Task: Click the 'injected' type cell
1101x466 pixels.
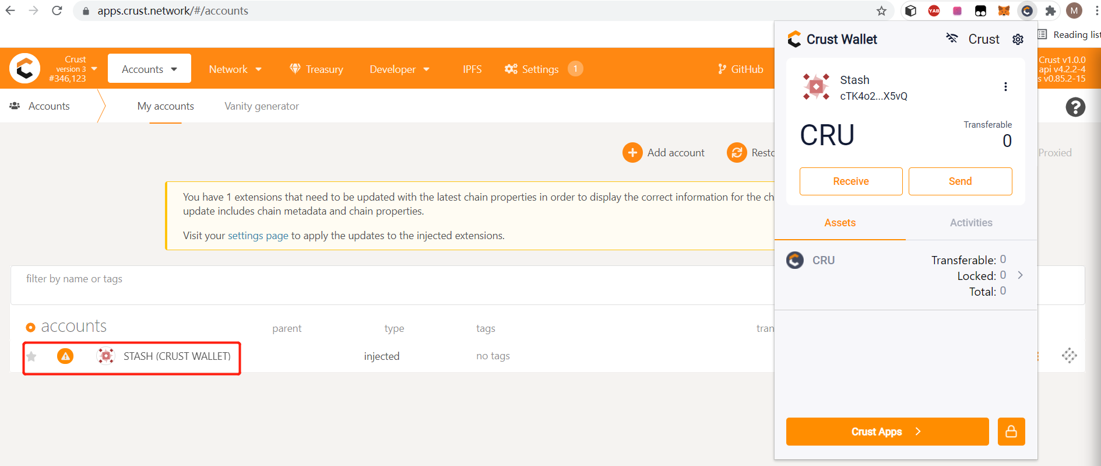Action: [382, 356]
